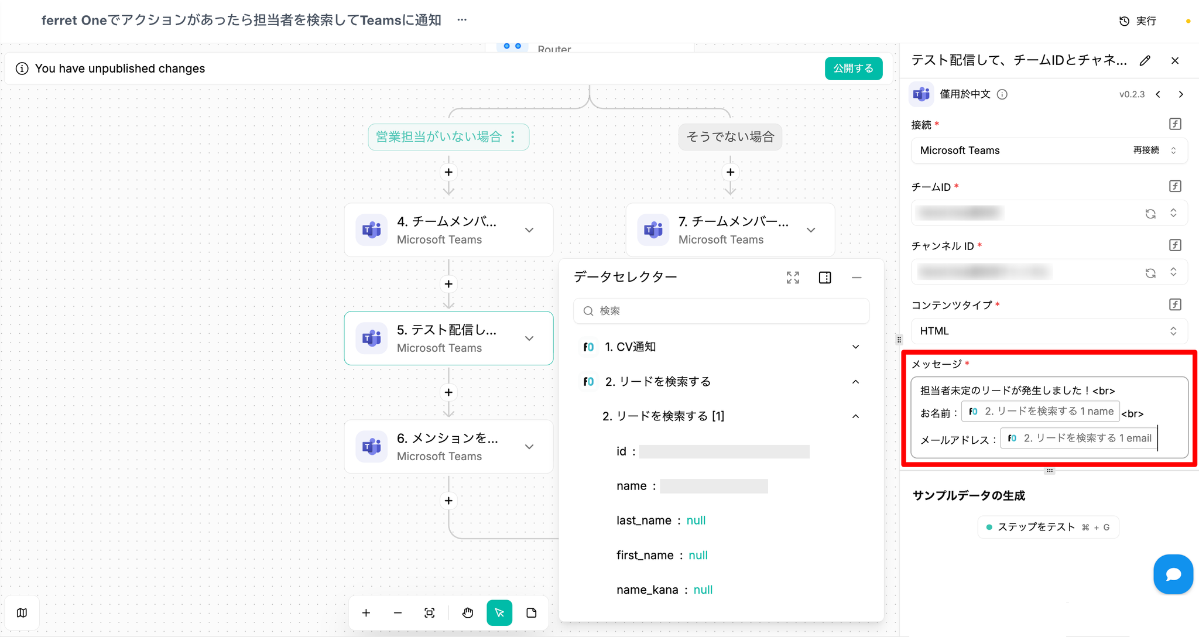Select the hand pan tool
Viewport: 1199px width, 637px height.
coord(467,613)
